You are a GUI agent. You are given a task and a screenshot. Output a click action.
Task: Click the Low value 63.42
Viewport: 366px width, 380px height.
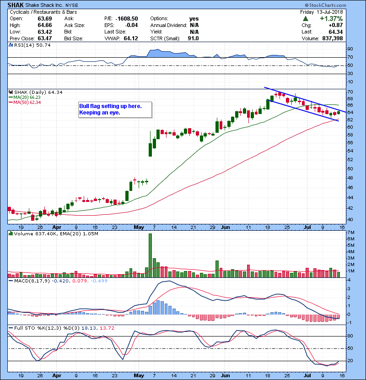[44, 32]
